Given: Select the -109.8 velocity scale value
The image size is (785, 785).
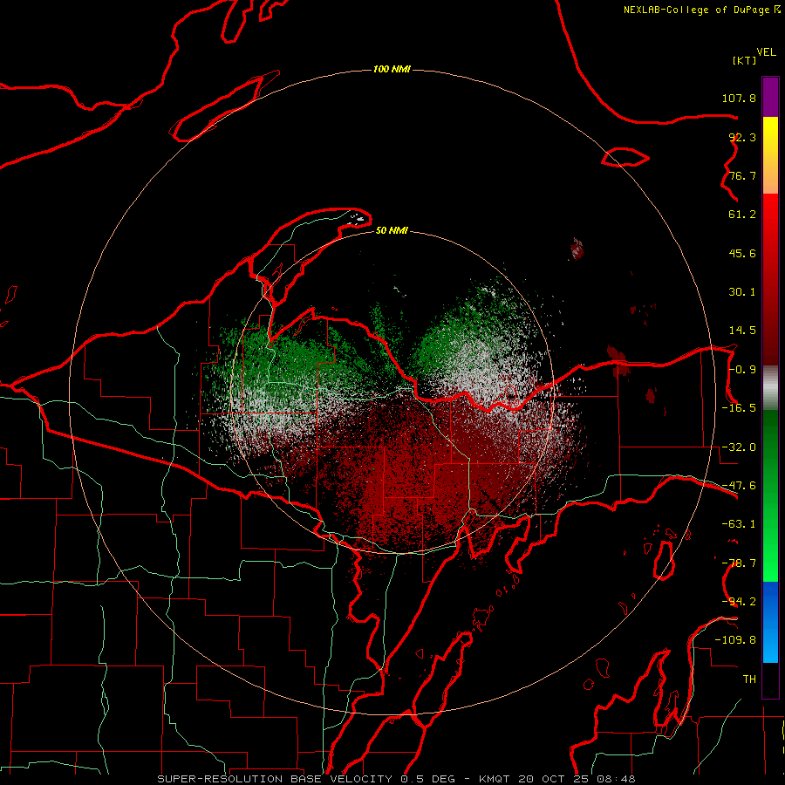Looking at the screenshot, I should 735,640.
